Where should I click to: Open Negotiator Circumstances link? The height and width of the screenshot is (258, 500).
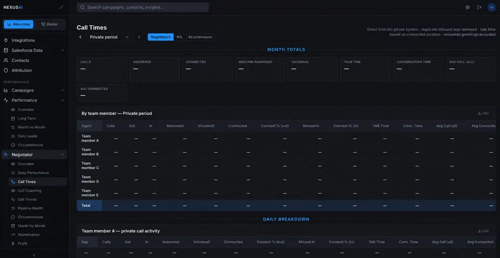point(30,217)
